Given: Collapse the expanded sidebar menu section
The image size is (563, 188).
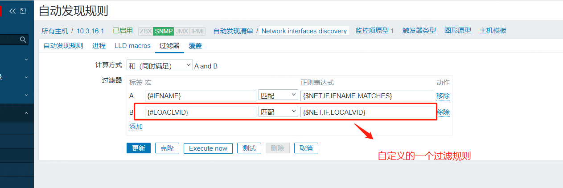Looking at the screenshot, I should 26,113.
